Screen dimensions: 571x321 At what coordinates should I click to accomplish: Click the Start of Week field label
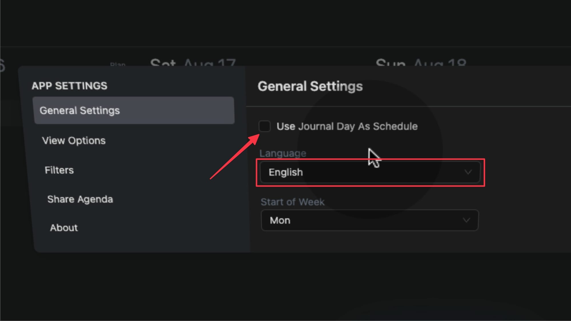pyautogui.click(x=292, y=202)
